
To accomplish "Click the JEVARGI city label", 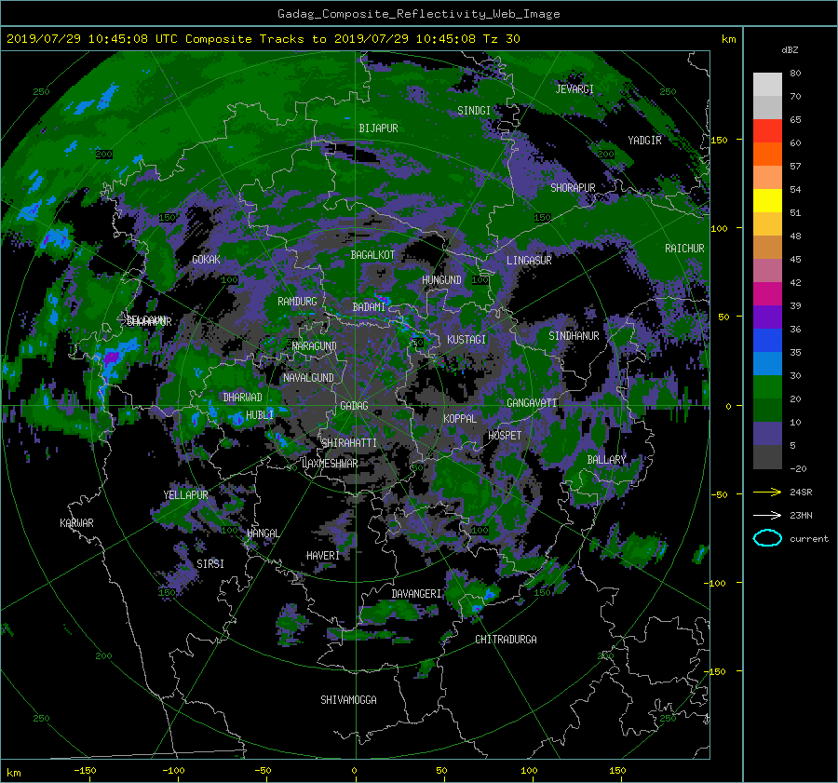I will [574, 89].
